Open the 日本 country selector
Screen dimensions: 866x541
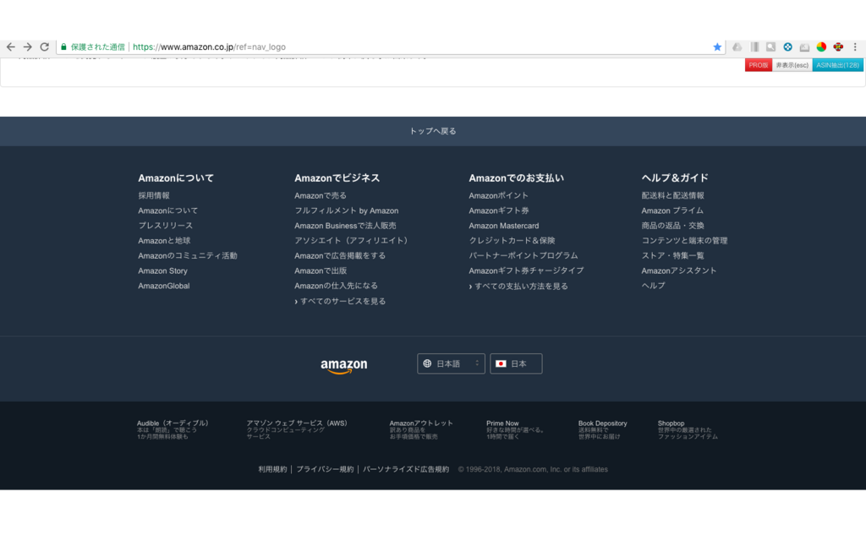(x=516, y=363)
